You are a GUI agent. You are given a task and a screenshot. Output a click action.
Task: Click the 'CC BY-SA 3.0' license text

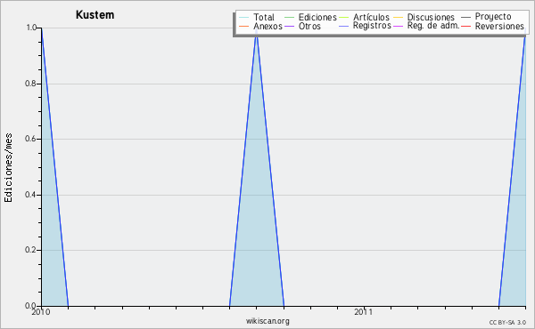point(507,323)
